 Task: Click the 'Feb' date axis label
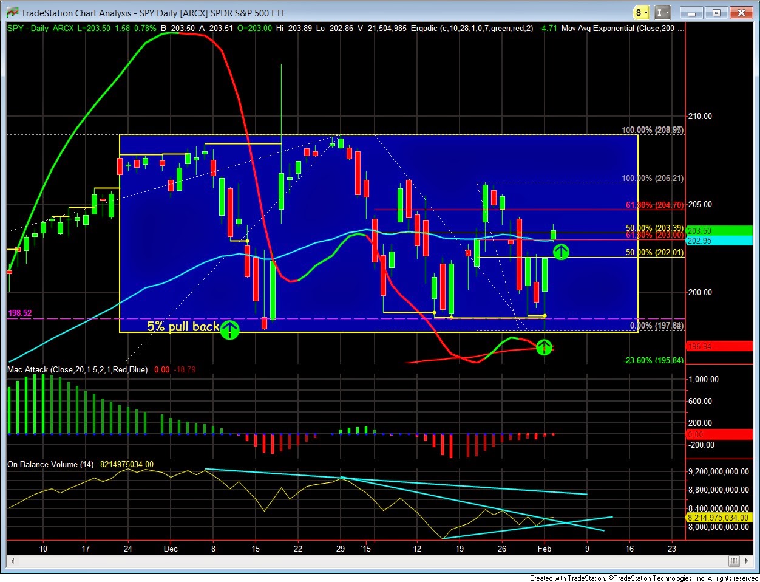point(545,549)
